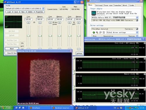
Task: Increase the 3D low power Memory clock with plus
Action: (59, 23)
